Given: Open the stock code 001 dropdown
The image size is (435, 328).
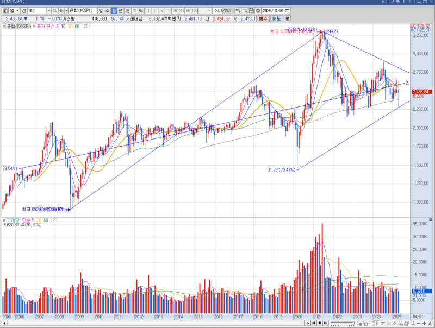Looking at the screenshot, I should point(48,10).
